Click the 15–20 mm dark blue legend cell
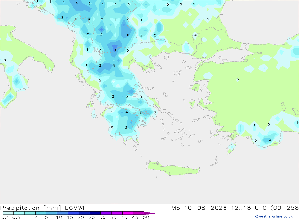The height and width of the screenshot is (219, 299). 74,213
